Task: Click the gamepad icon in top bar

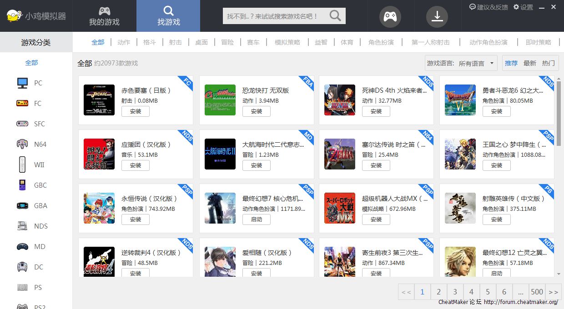Action: pyautogui.click(x=390, y=16)
